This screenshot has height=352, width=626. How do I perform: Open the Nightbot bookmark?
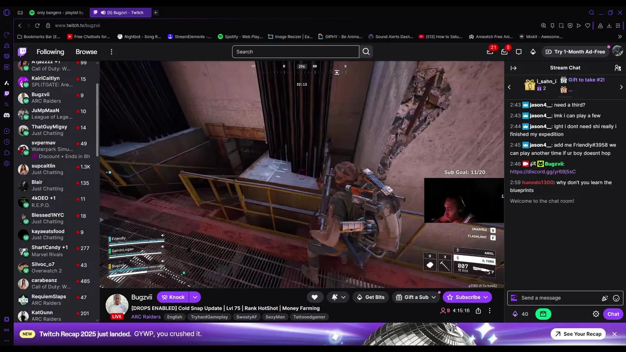pyautogui.click(x=139, y=37)
